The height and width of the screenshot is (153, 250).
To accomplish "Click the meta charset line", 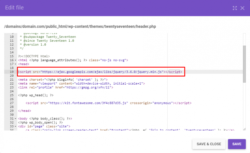I will click(x=65, y=80).
